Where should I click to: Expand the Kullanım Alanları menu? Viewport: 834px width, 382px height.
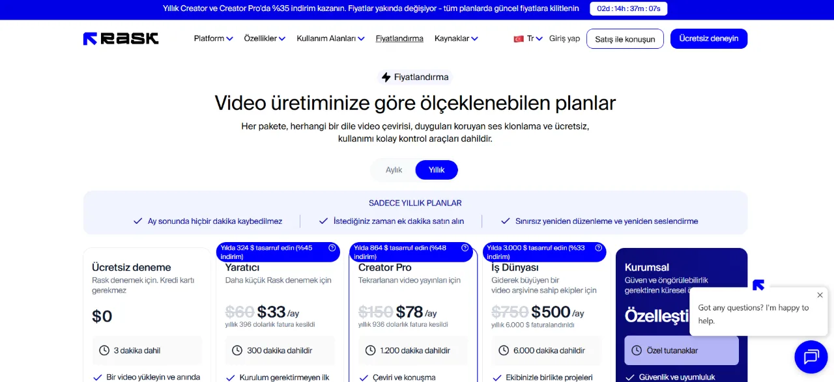click(330, 38)
